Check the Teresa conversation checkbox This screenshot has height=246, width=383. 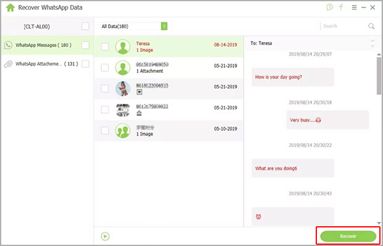105,46
